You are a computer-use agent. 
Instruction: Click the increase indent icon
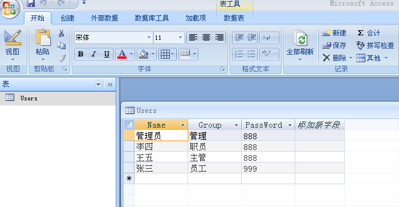tap(251, 38)
